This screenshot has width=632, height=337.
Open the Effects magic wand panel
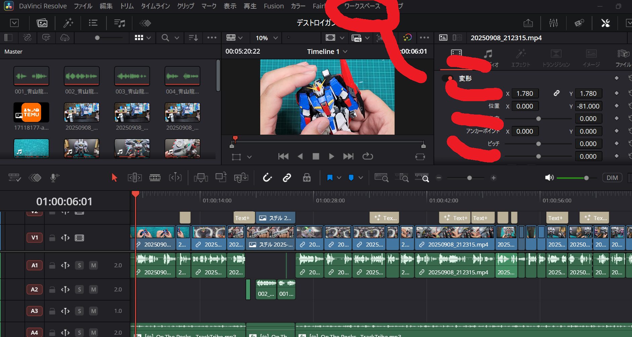(x=68, y=23)
